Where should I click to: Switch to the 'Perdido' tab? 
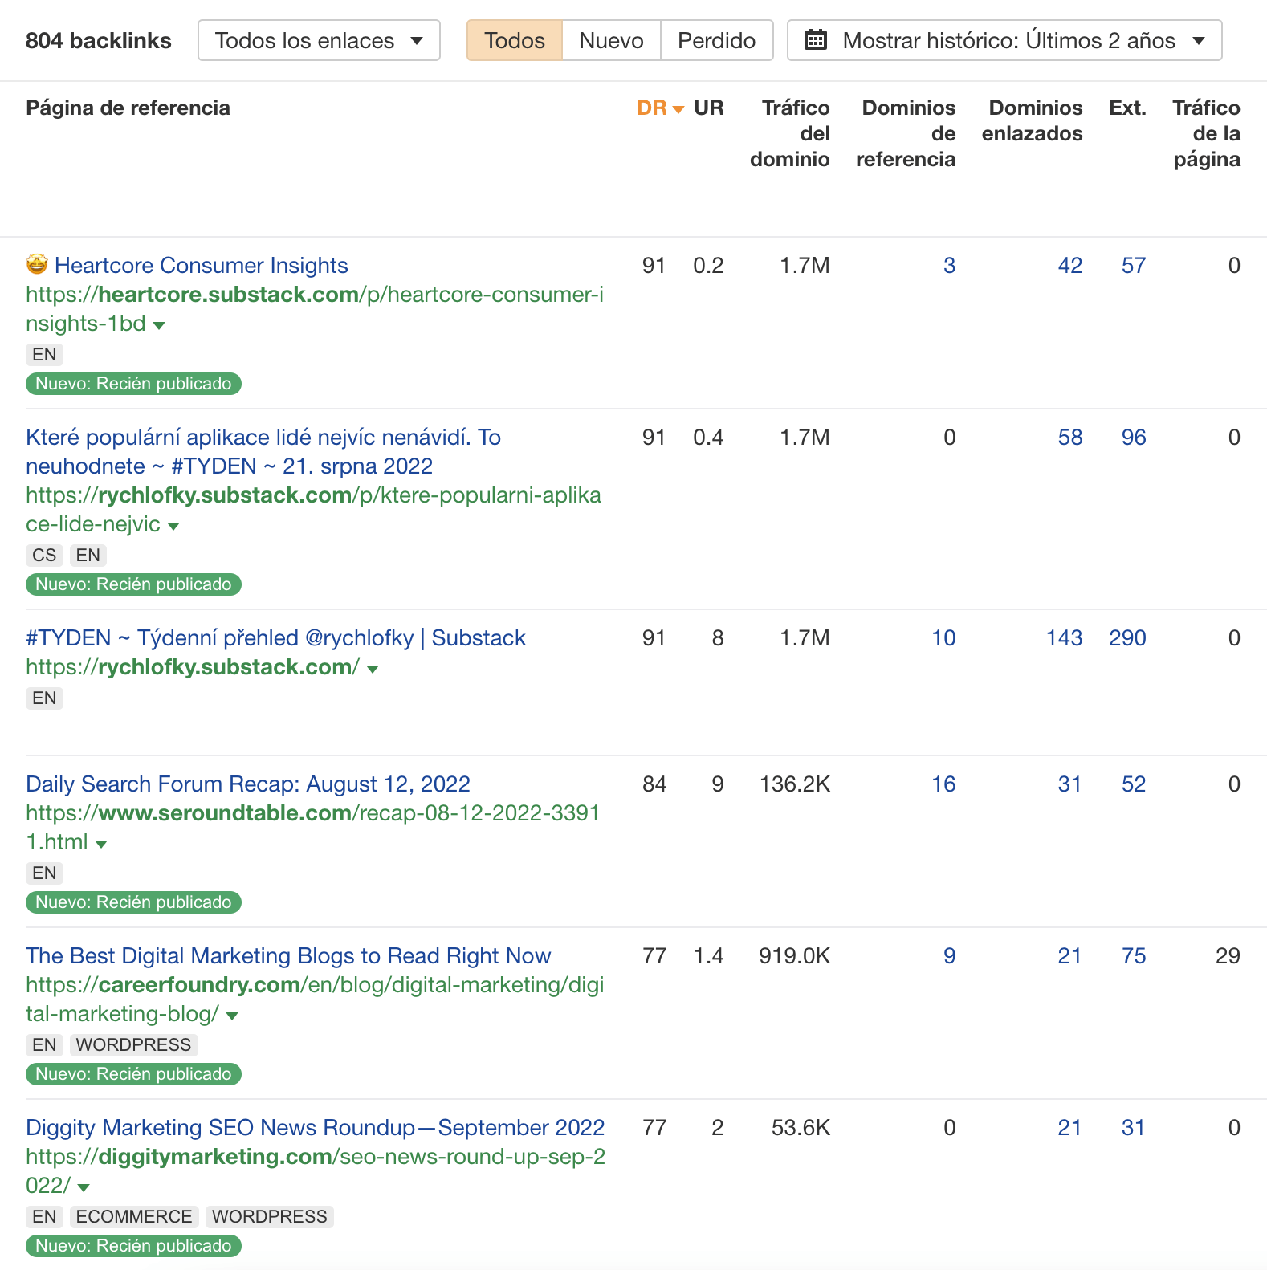[x=716, y=40]
